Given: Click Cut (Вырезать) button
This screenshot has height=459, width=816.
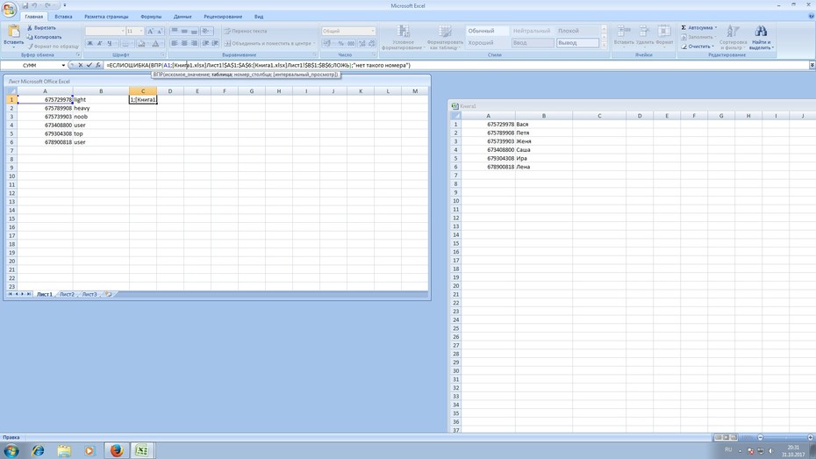Looking at the screenshot, I should pos(41,27).
